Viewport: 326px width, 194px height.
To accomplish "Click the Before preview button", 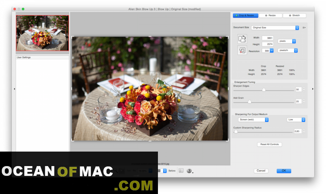I will tap(172, 171).
